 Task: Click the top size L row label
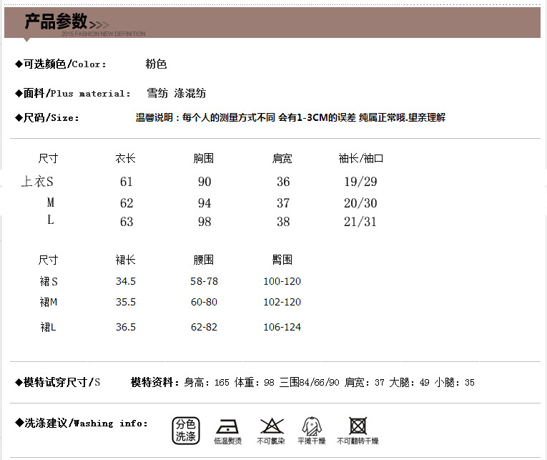pos(51,220)
